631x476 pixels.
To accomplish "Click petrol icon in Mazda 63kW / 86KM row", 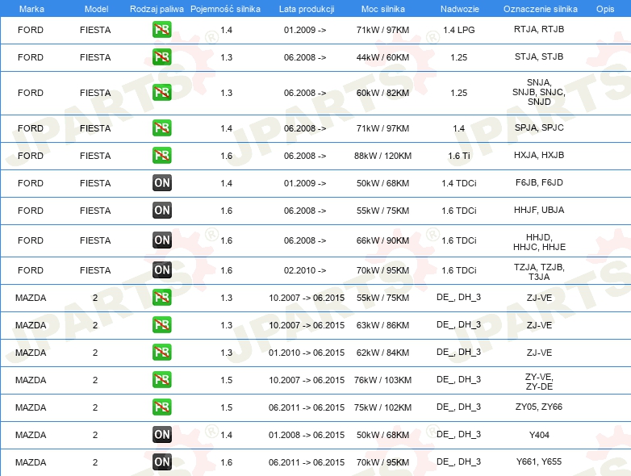I will [161, 324].
